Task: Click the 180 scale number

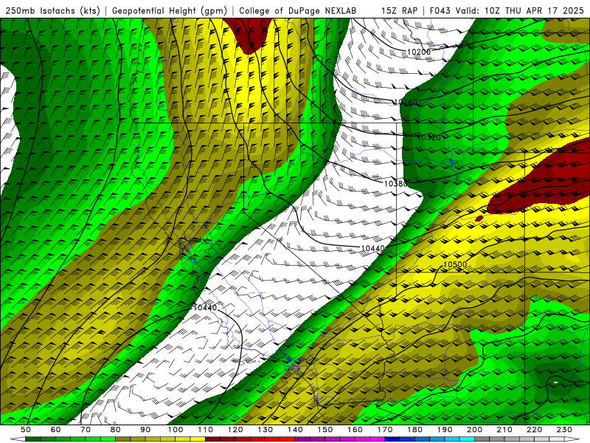Action: (414, 430)
